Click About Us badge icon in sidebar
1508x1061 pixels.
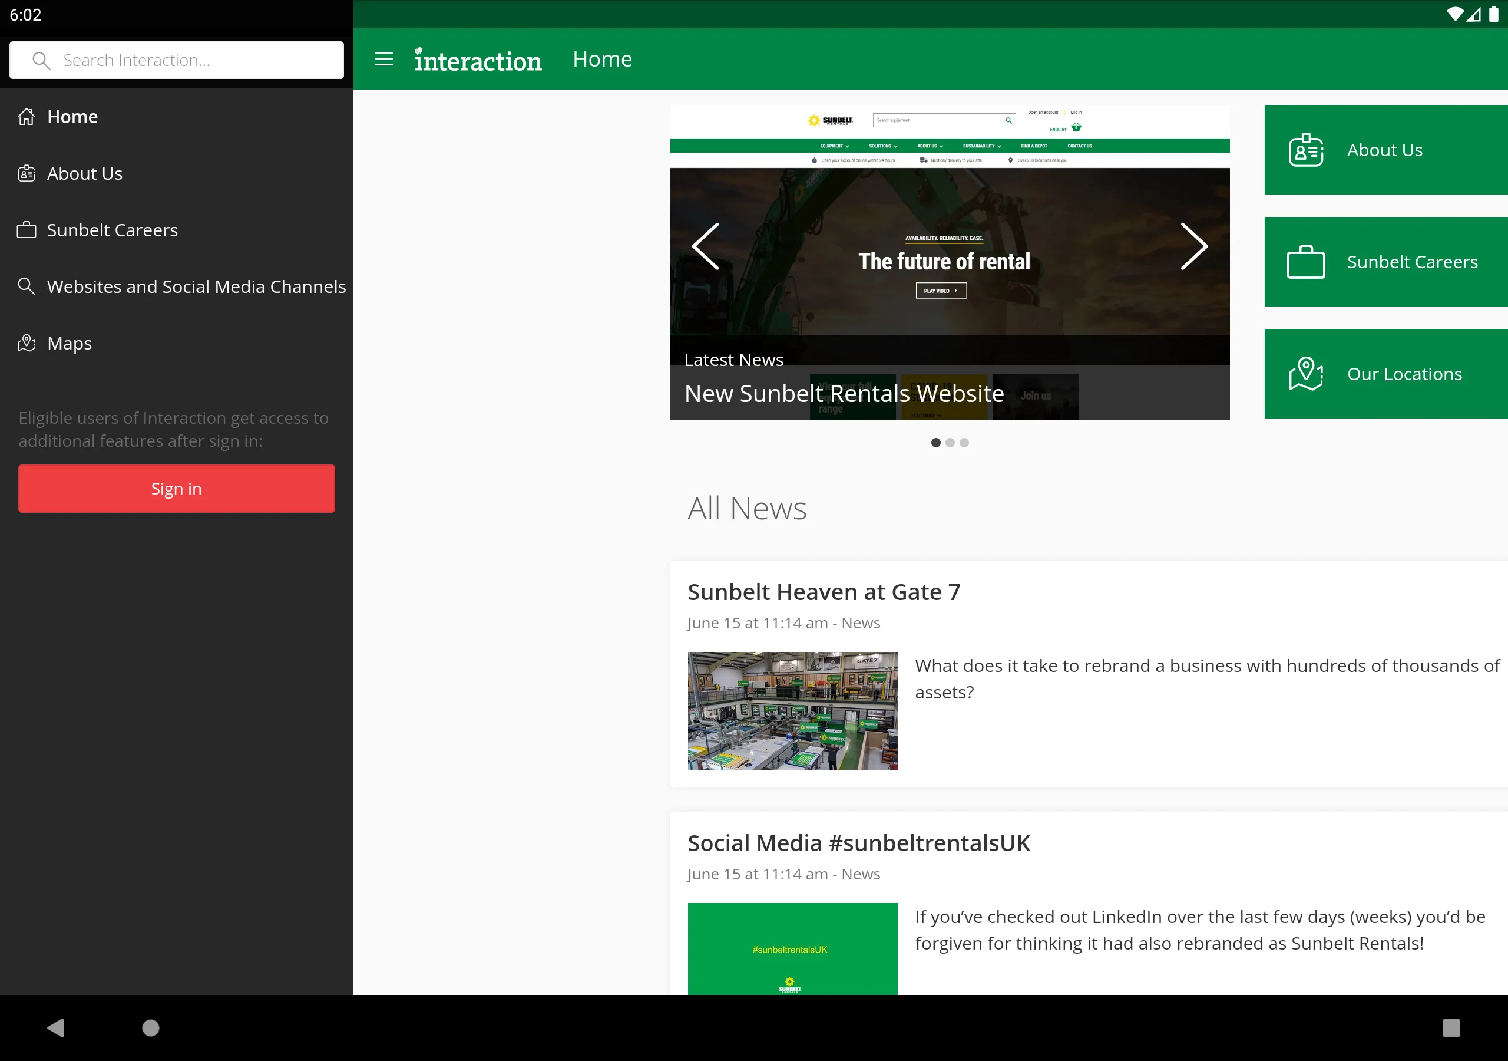27,173
